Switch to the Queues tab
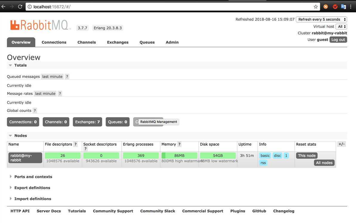This screenshot has height=223, width=356. tap(147, 42)
